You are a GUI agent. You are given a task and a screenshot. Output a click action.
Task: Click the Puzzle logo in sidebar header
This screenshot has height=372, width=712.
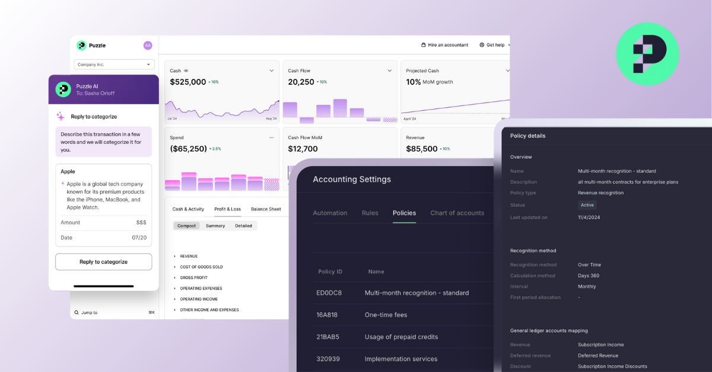[x=81, y=46]
